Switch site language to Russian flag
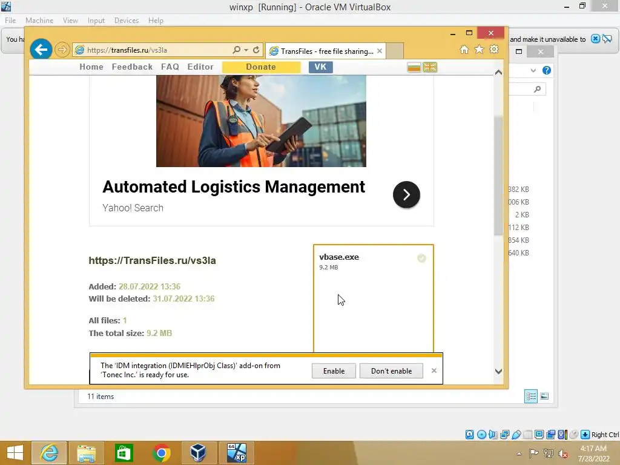Viewport: 620px width, 465px height. (x=414, y=67)
